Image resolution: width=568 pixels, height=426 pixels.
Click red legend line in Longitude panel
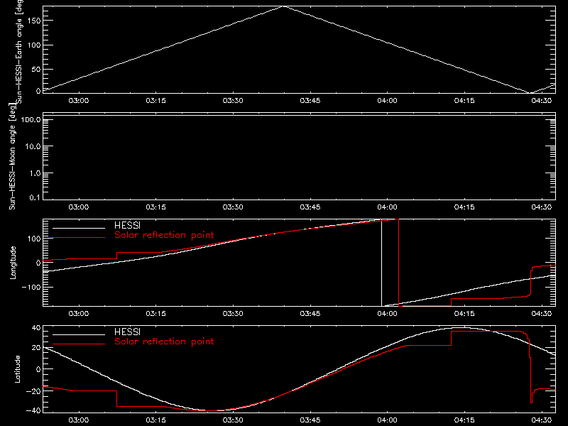[79, 238]
